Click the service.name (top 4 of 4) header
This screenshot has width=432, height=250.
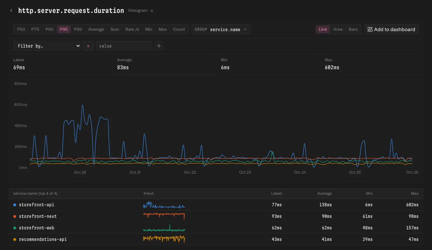[x=35, y=193]
